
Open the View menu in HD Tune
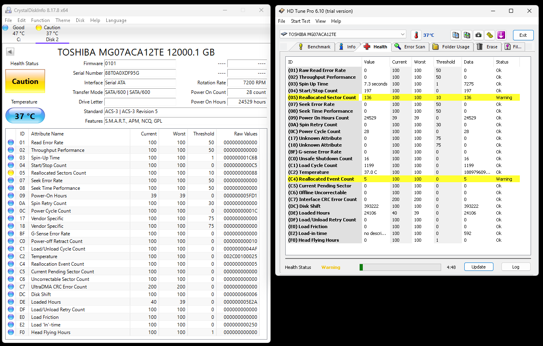tap(320, 21)
